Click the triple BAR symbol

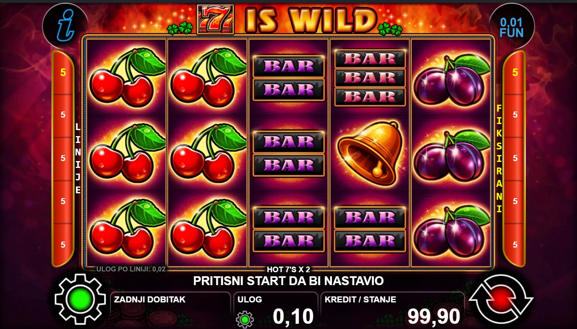(x=370, y=78)
